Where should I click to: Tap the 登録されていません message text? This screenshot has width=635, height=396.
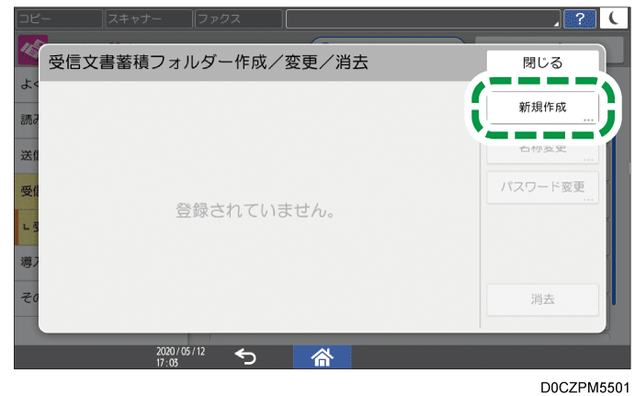pyautogui.click(x=255, y=210)
